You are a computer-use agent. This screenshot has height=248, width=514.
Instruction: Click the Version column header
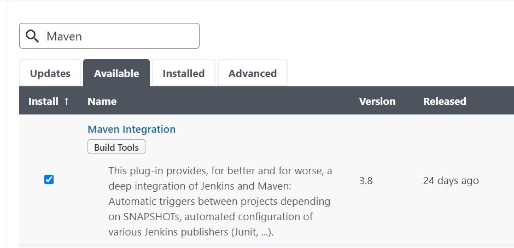coord(377,101)
